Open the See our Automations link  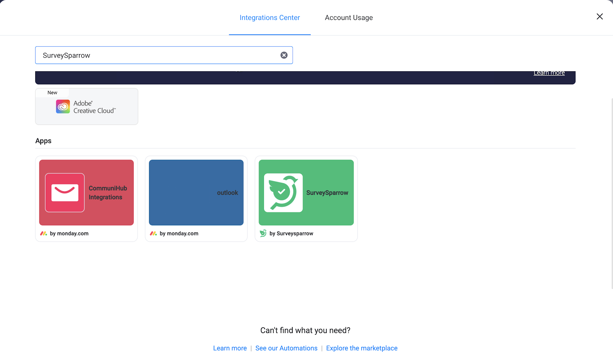(287, 348)
